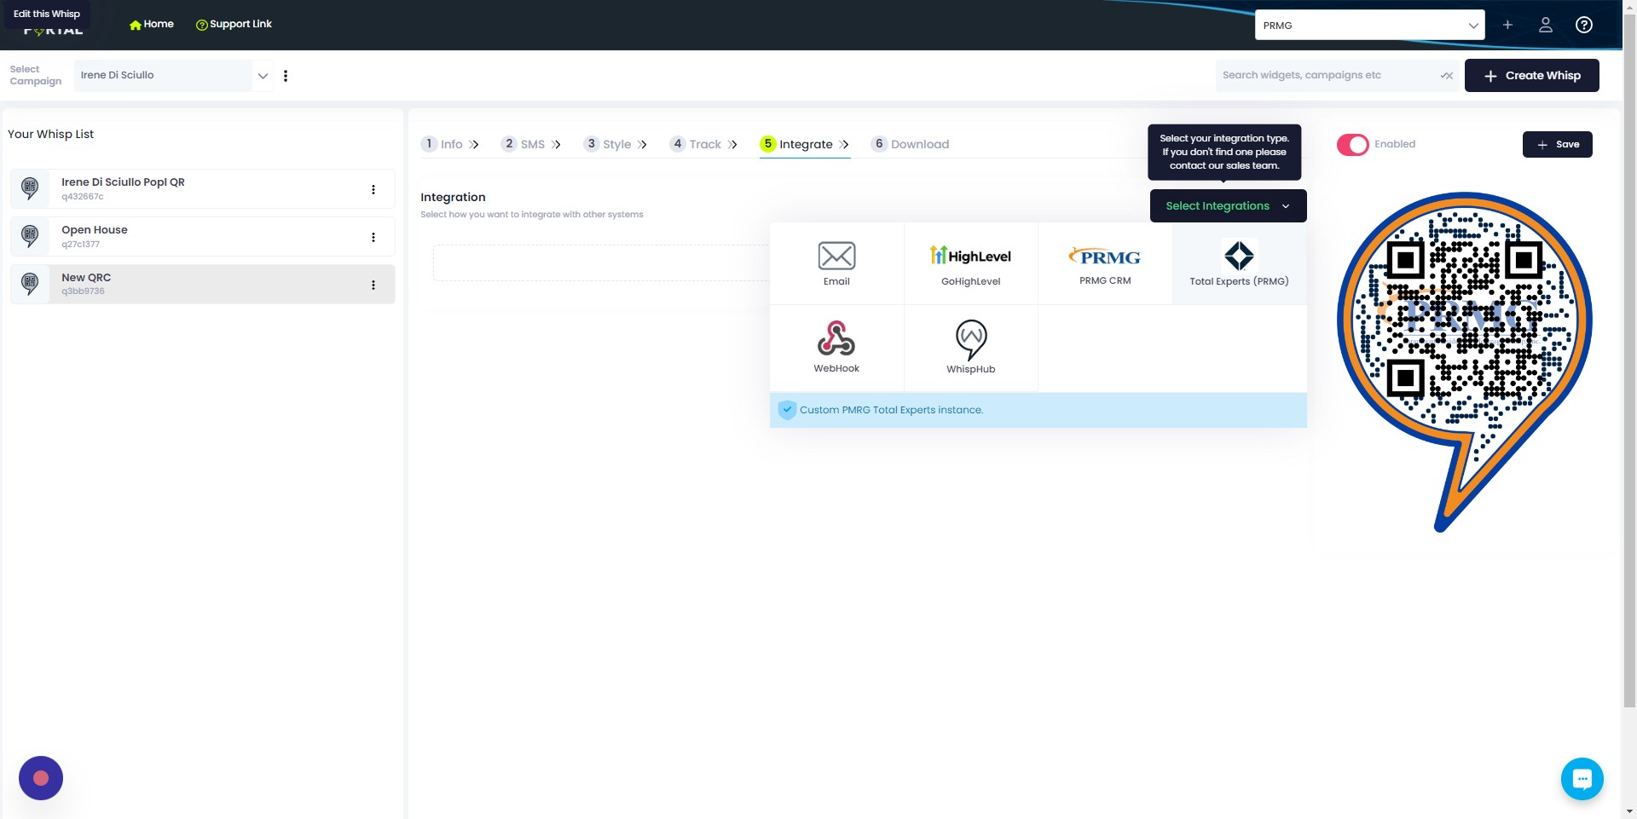Select the WhispHub integration

pyautogui.click(x=970, y=348)
